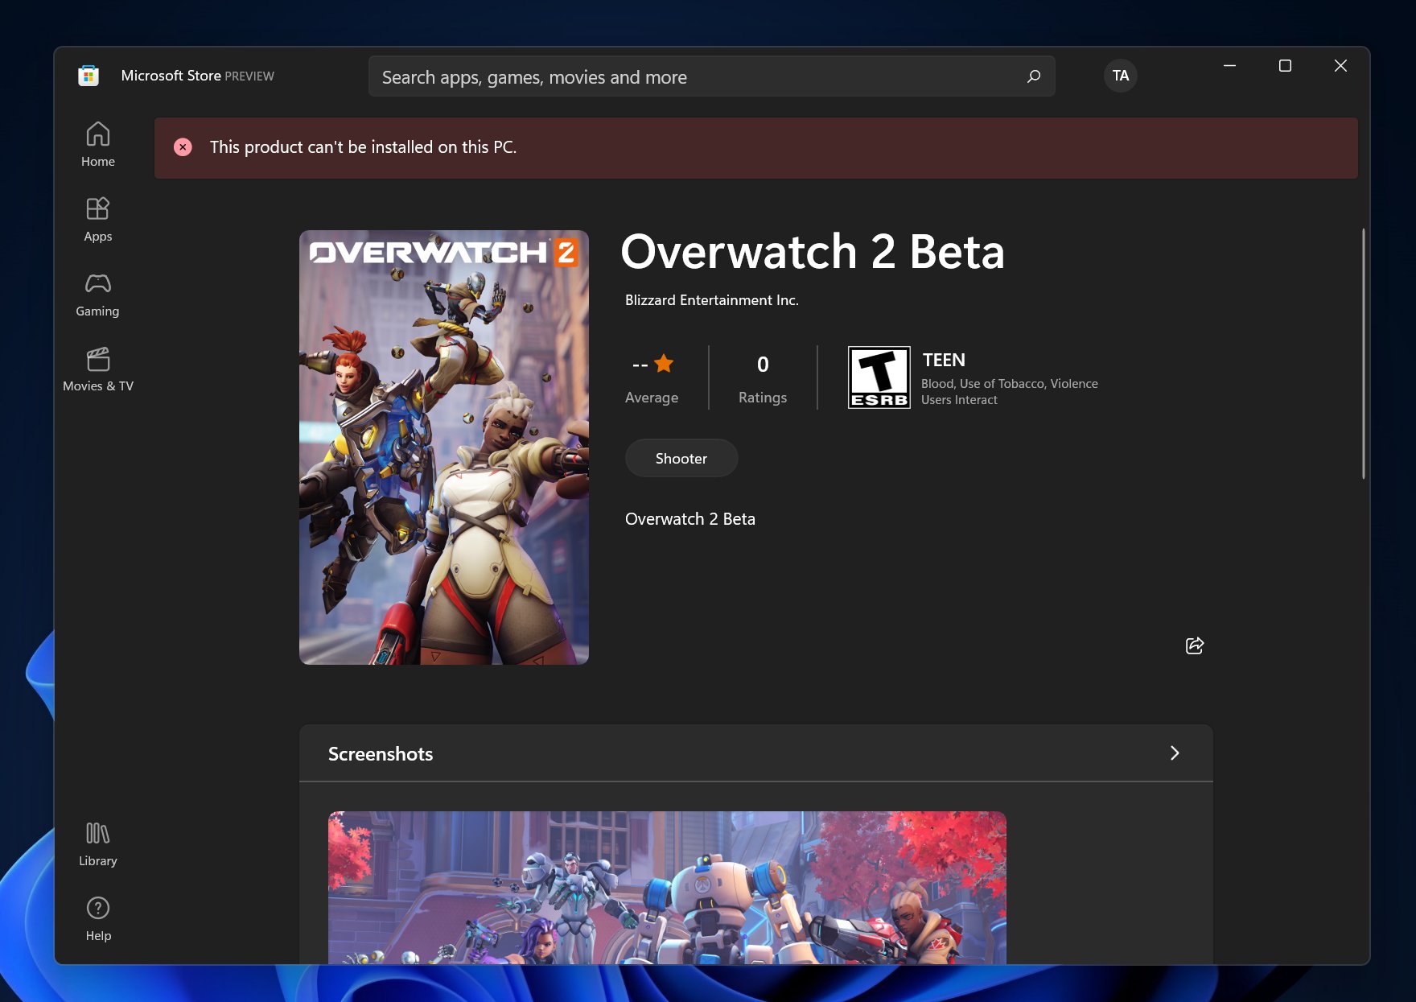Viewport: 1416px width, 1002px height.
Task: Click the share icon for Overwatch 2 Beta
Action: [1195, 645]
